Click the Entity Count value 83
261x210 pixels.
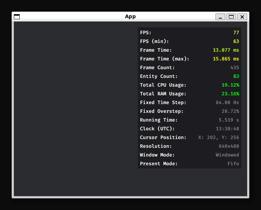coord(236,76)
